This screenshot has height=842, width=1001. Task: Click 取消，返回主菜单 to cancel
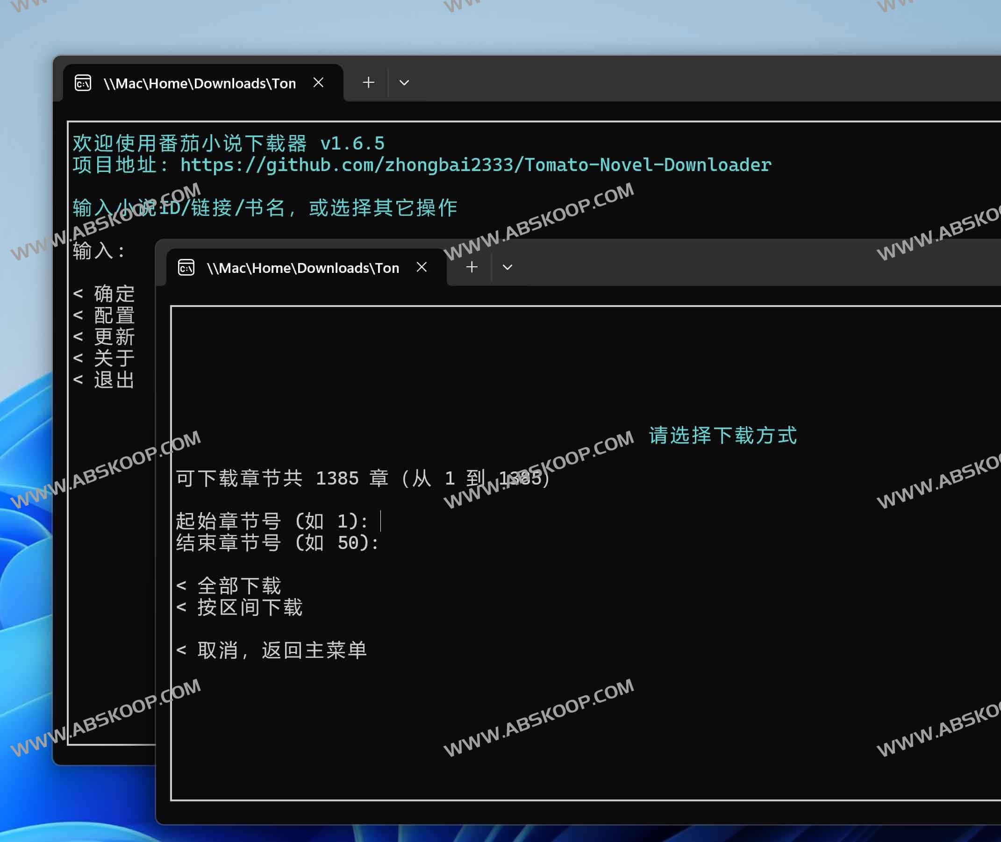[282, 650]
